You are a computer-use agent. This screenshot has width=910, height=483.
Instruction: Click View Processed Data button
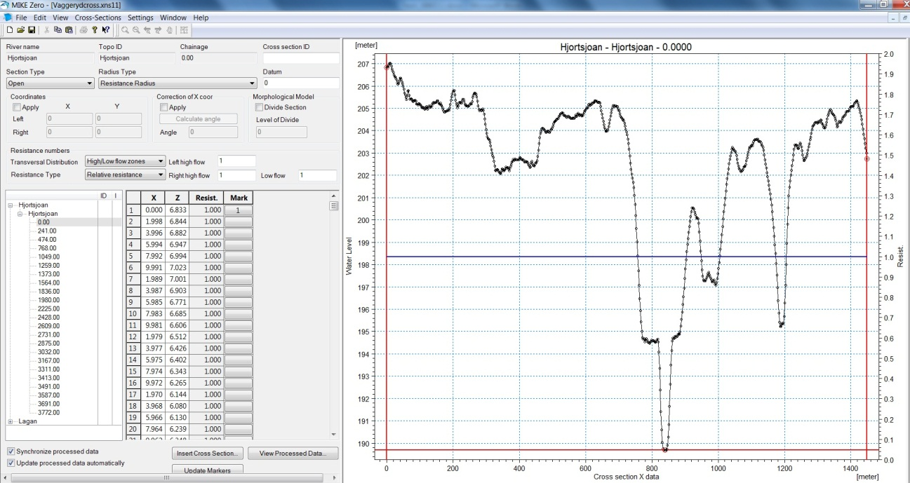(x=293, y=454)
